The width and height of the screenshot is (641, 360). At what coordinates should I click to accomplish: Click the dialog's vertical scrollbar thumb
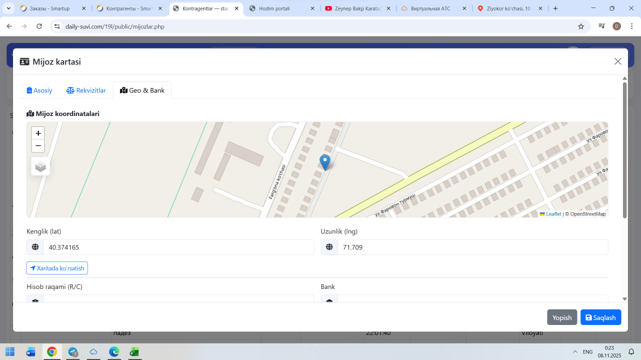point(624,150)
